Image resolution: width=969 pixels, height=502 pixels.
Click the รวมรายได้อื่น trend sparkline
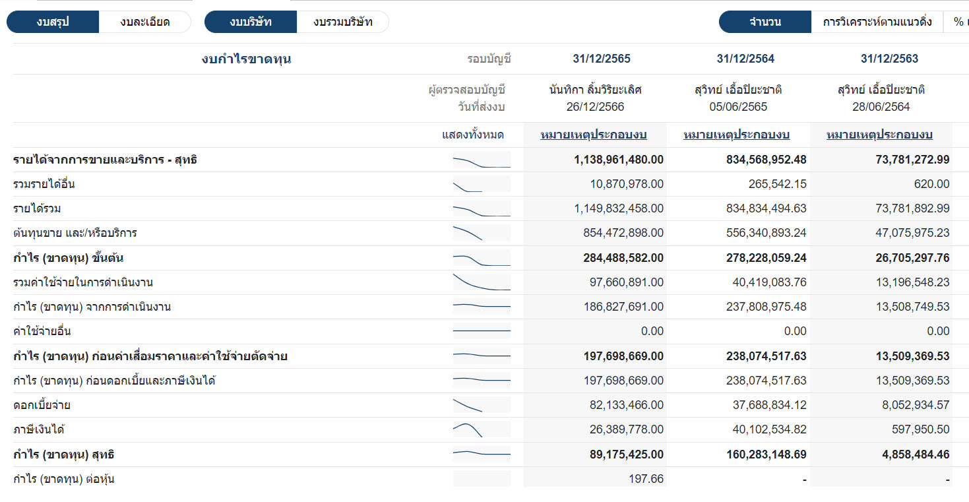click(482, 185)
